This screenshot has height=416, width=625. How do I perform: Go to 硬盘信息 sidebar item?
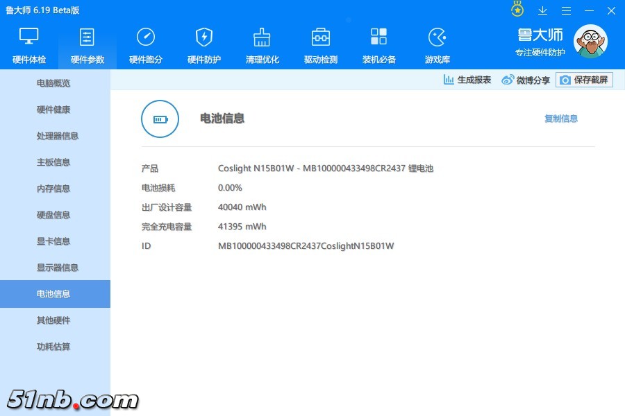click(x=53, y=215)
